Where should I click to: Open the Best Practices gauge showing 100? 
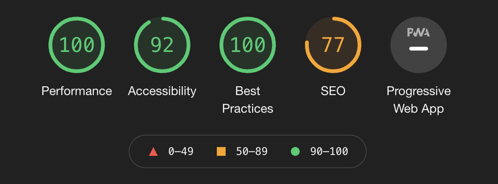point(247,45)
